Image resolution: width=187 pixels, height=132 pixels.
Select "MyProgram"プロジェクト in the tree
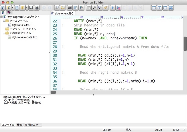[x=23, y=17]
